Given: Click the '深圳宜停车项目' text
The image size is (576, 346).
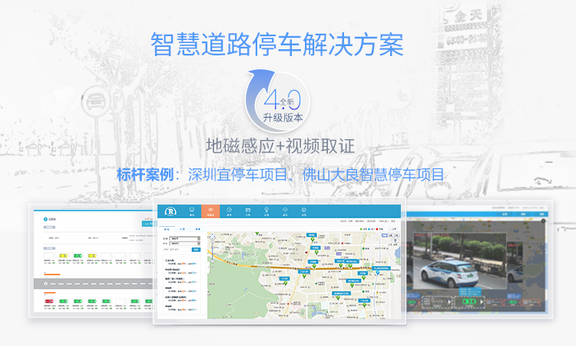Looking at the screenshot, I should (237, 175).
